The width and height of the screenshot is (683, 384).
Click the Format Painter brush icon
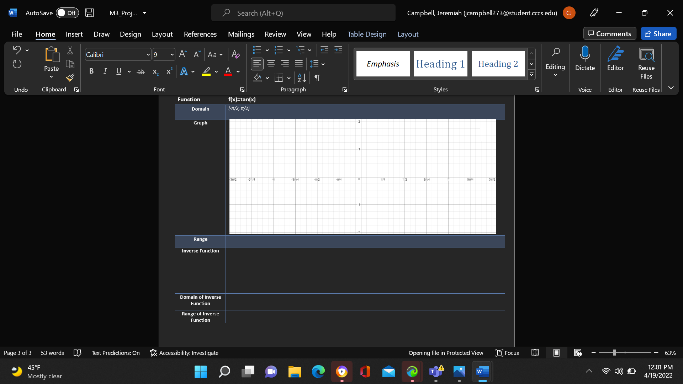70,78
